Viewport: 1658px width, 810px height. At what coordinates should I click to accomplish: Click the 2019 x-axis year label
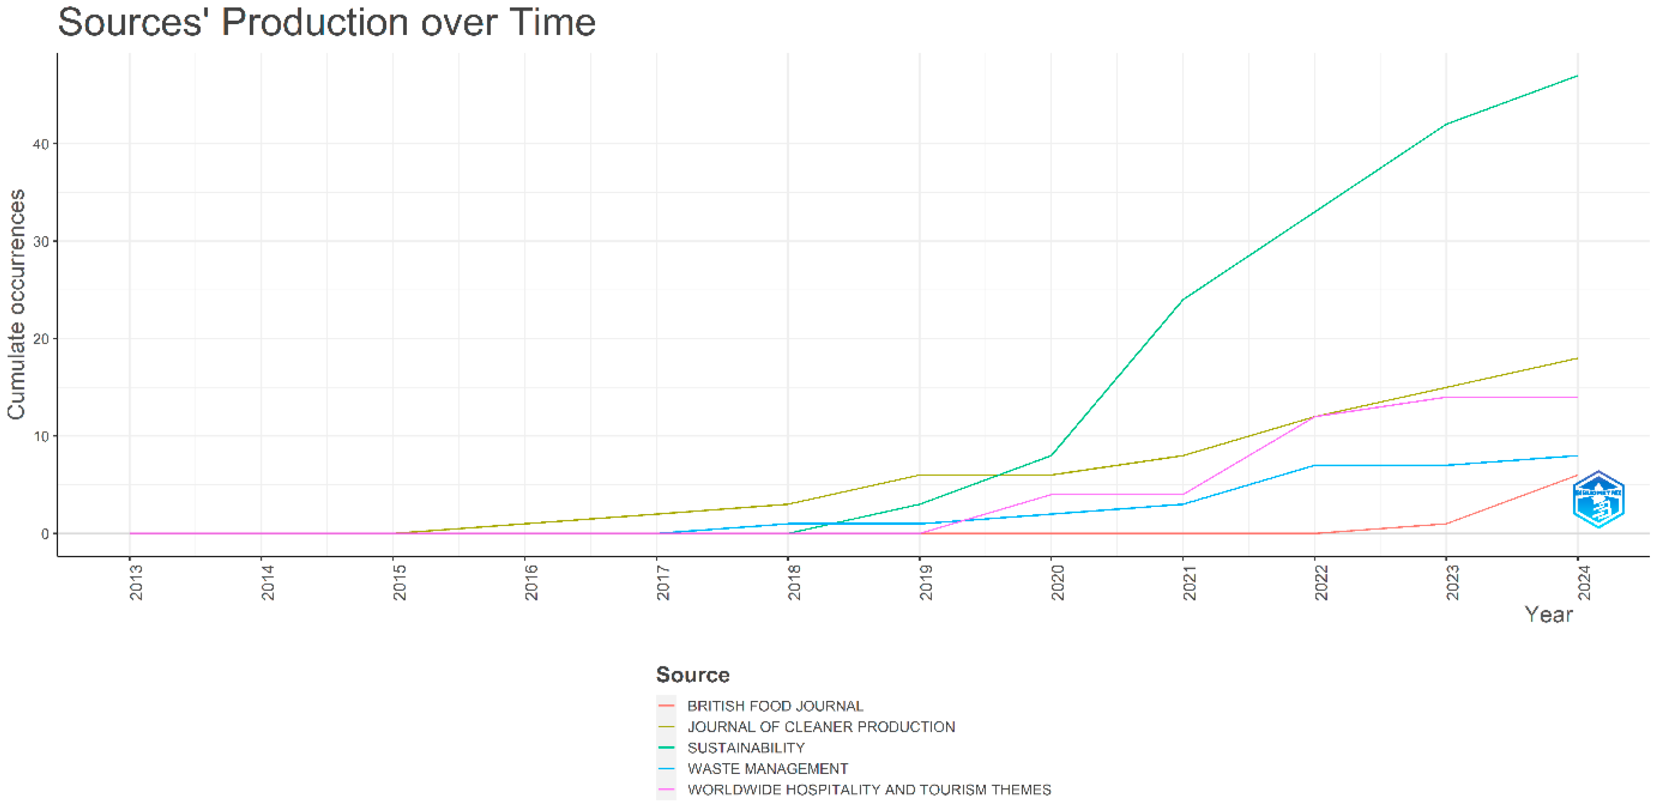tap(926, 583)
